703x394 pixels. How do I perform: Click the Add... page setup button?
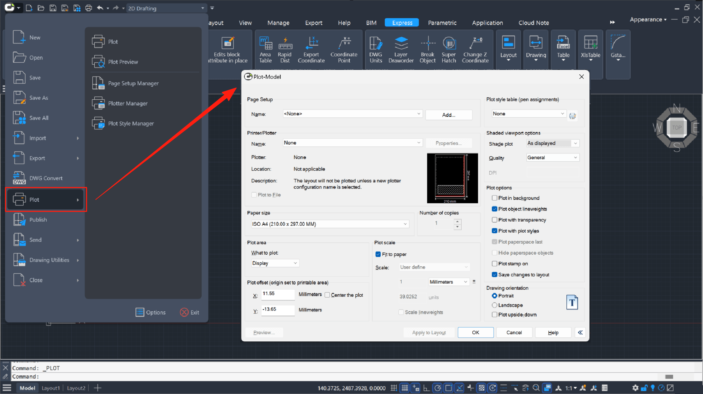[448, 115]
